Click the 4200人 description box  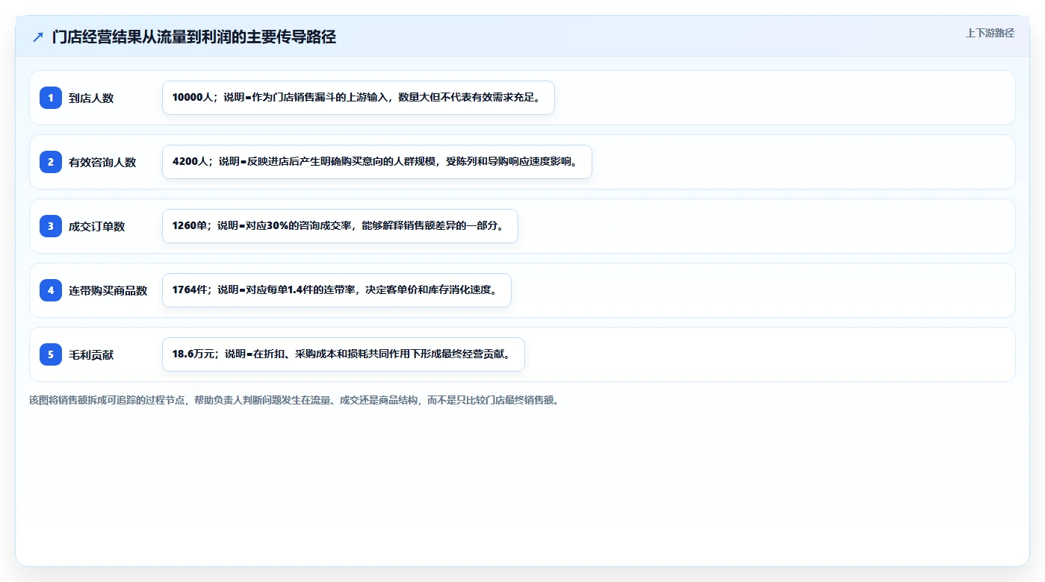[377, 162]
